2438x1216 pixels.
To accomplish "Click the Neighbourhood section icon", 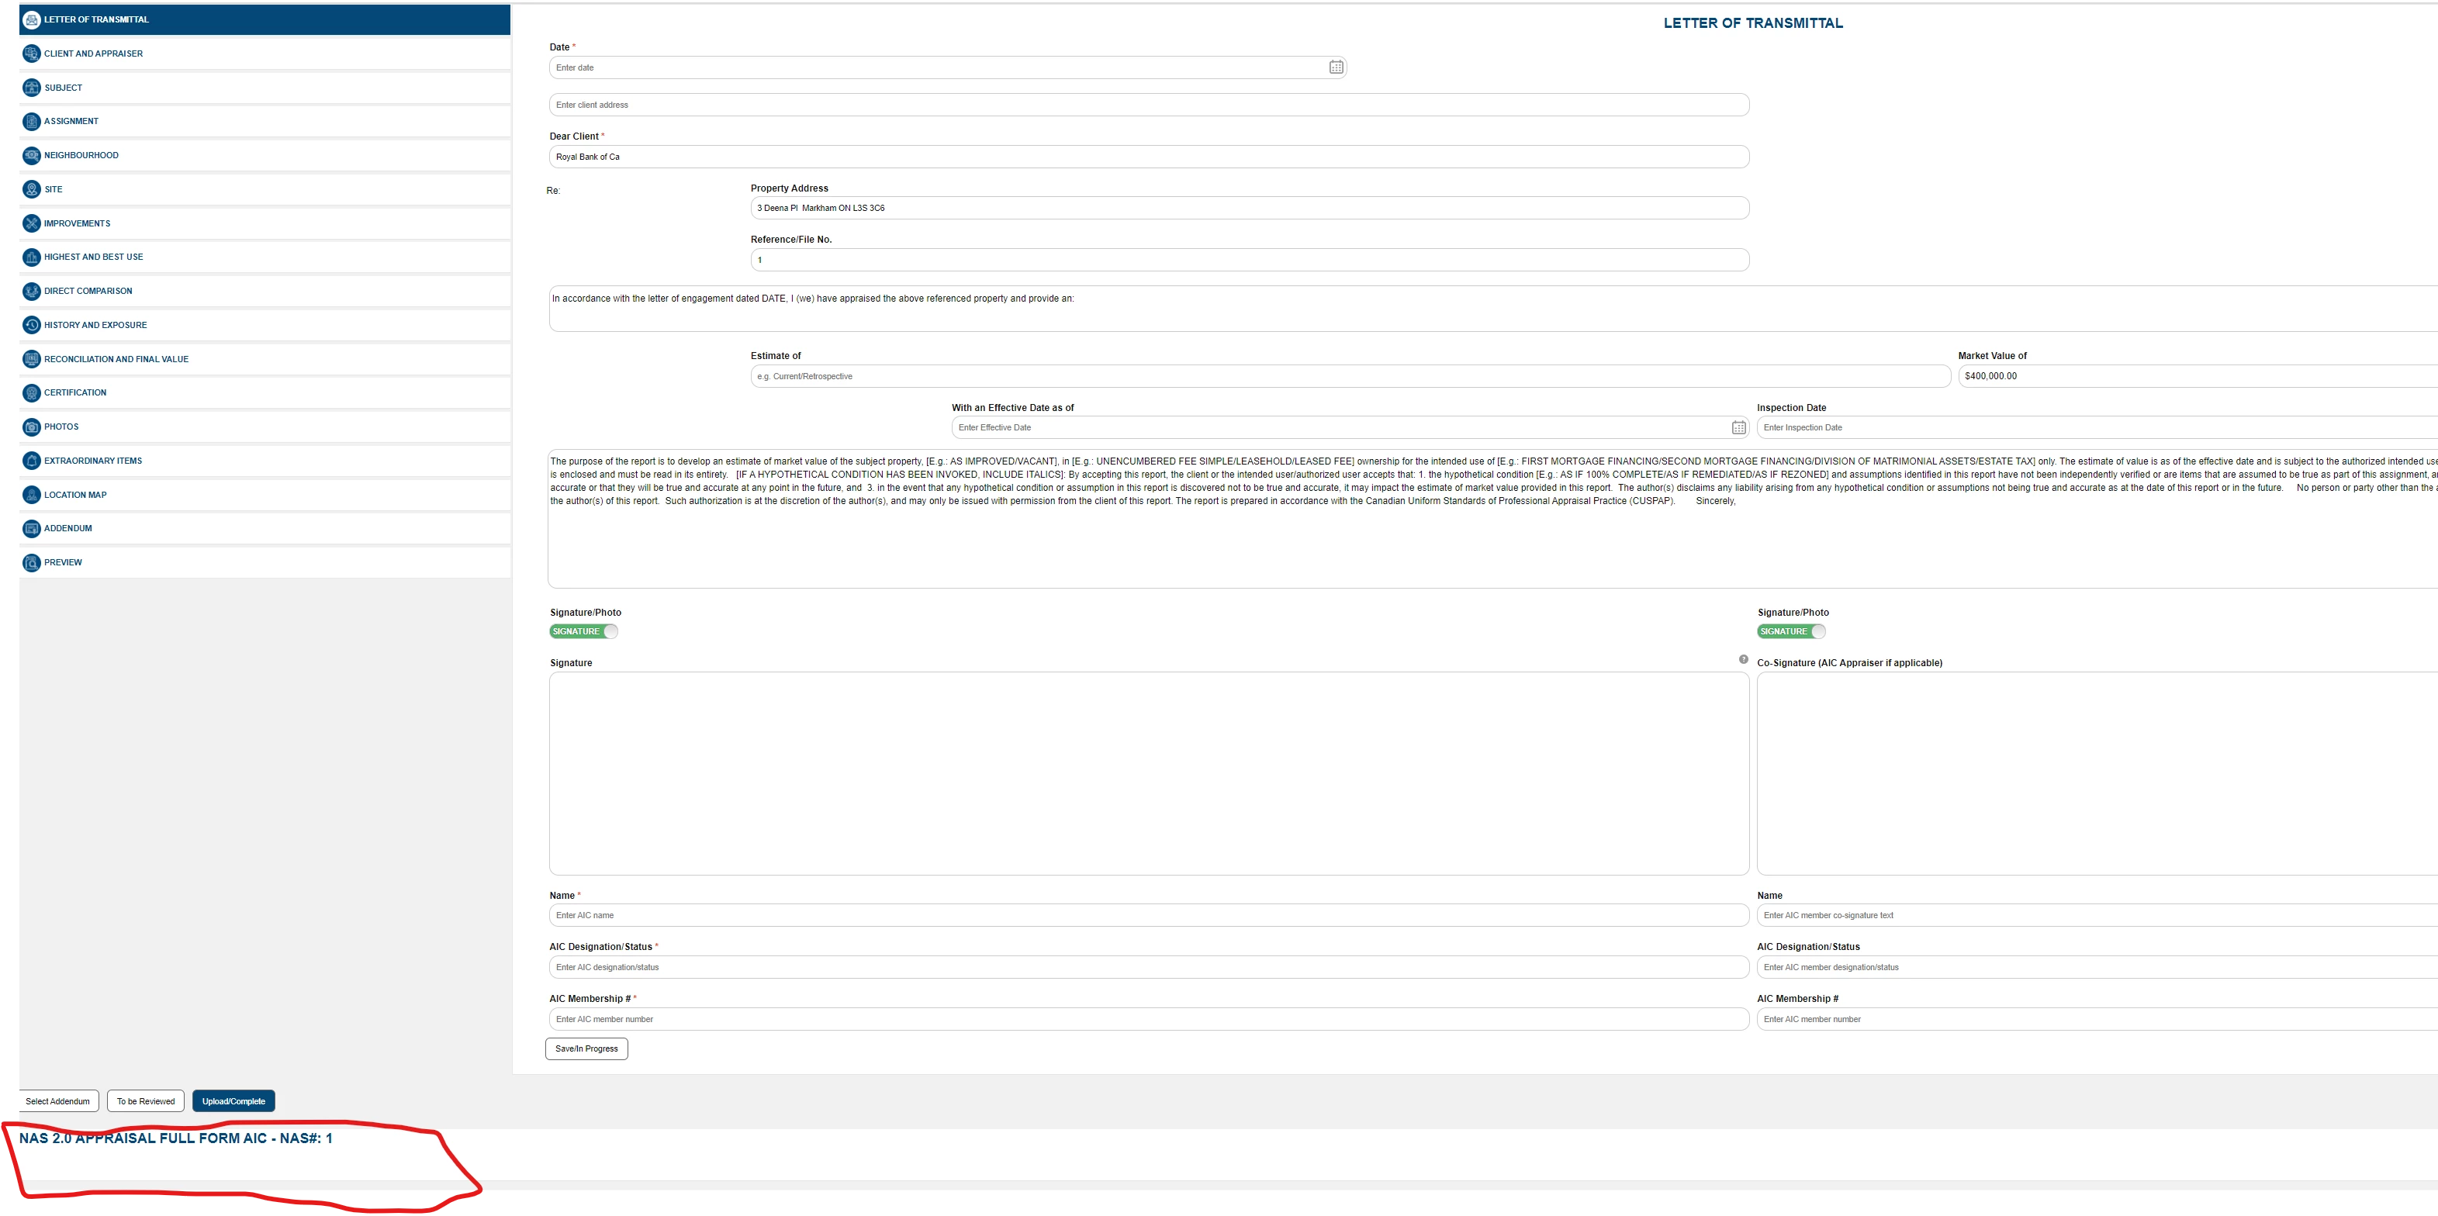I will click(x=31, y=155).
